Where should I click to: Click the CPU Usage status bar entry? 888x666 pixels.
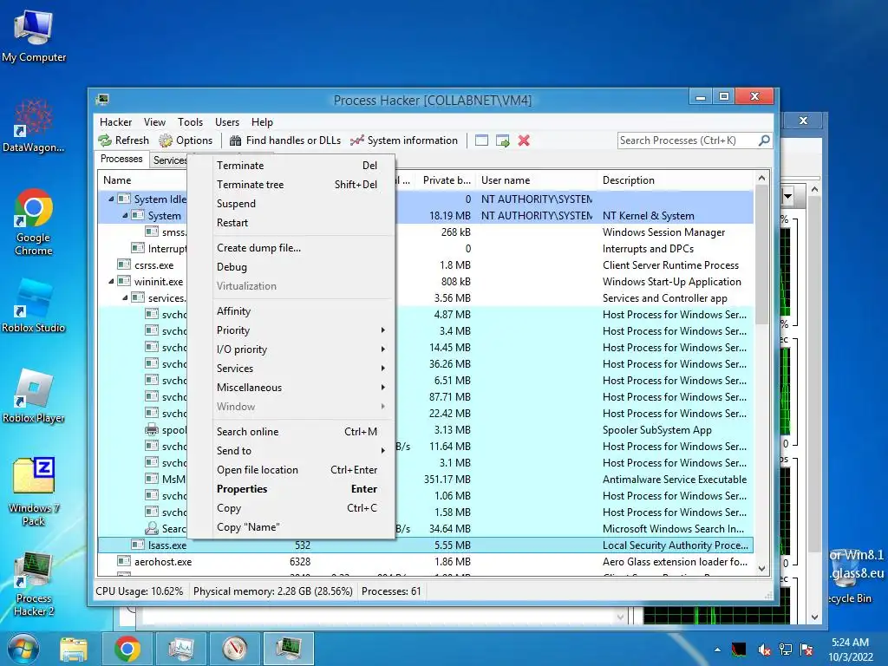pyautogui.click(x=140, y=591)
